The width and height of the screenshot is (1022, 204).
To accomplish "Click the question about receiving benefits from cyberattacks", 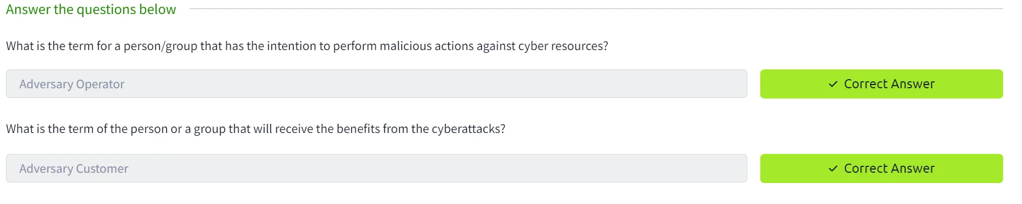I will 256,129.
